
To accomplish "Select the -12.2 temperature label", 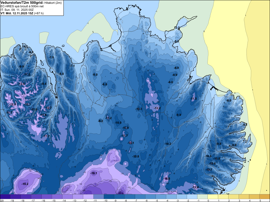I will (x=157, y=108).
